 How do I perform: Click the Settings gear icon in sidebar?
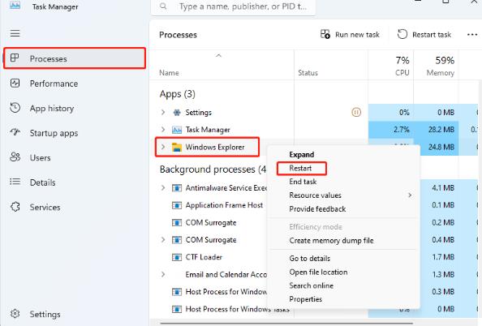point(15,314)
